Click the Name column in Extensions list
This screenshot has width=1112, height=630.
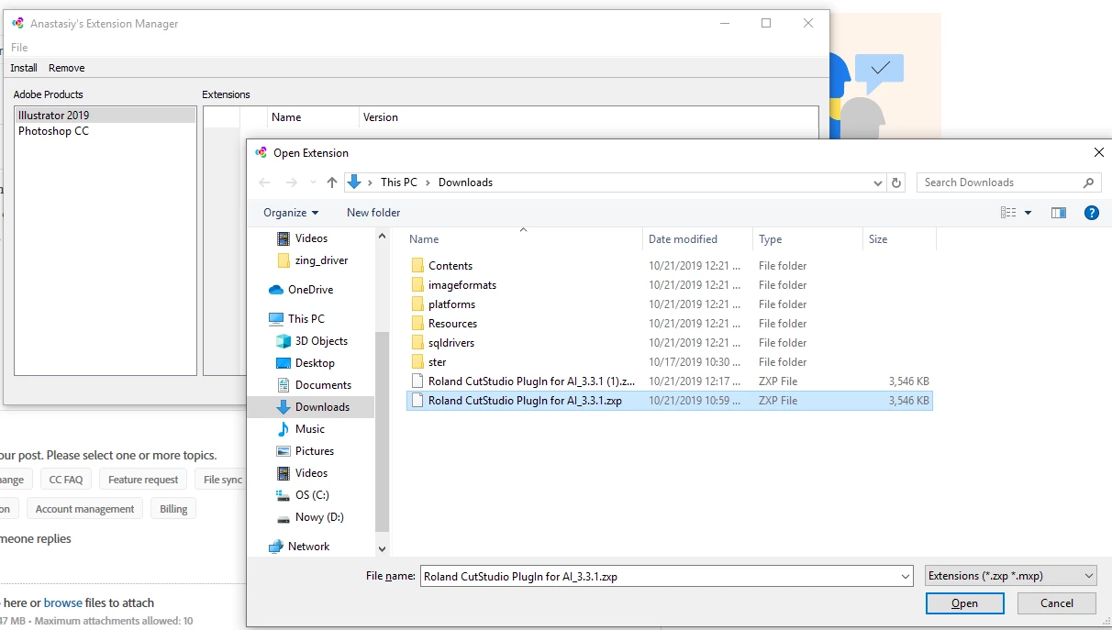point(313,117)
